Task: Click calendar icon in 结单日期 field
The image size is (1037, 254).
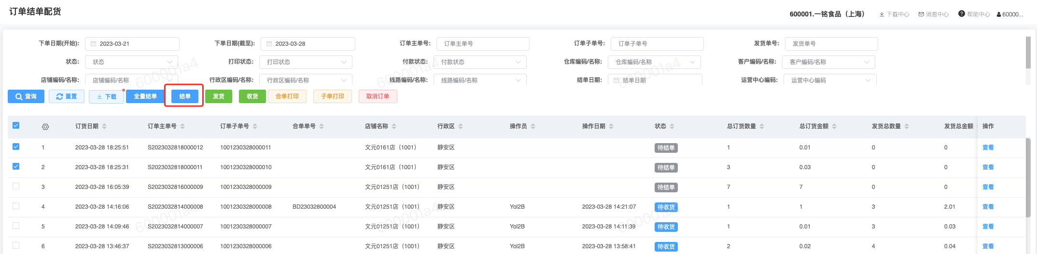Action: click(616, 80)
